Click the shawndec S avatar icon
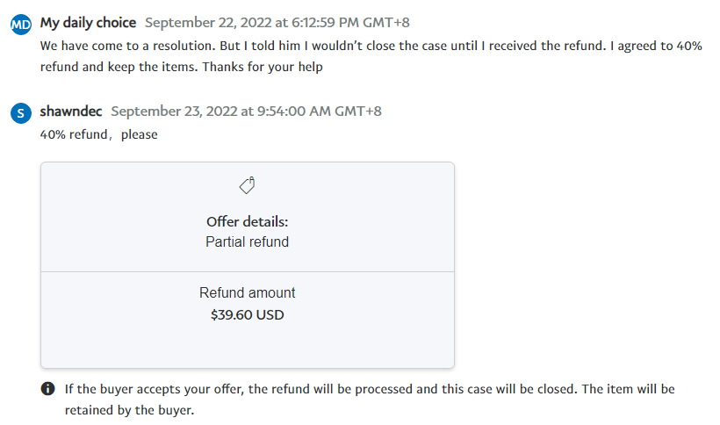720x425 pixels. tap(20, 112)
